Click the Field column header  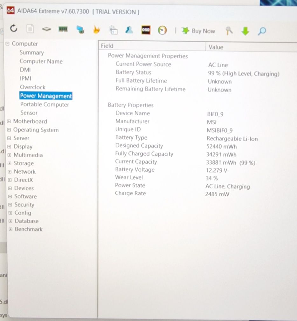click(152, 46)
